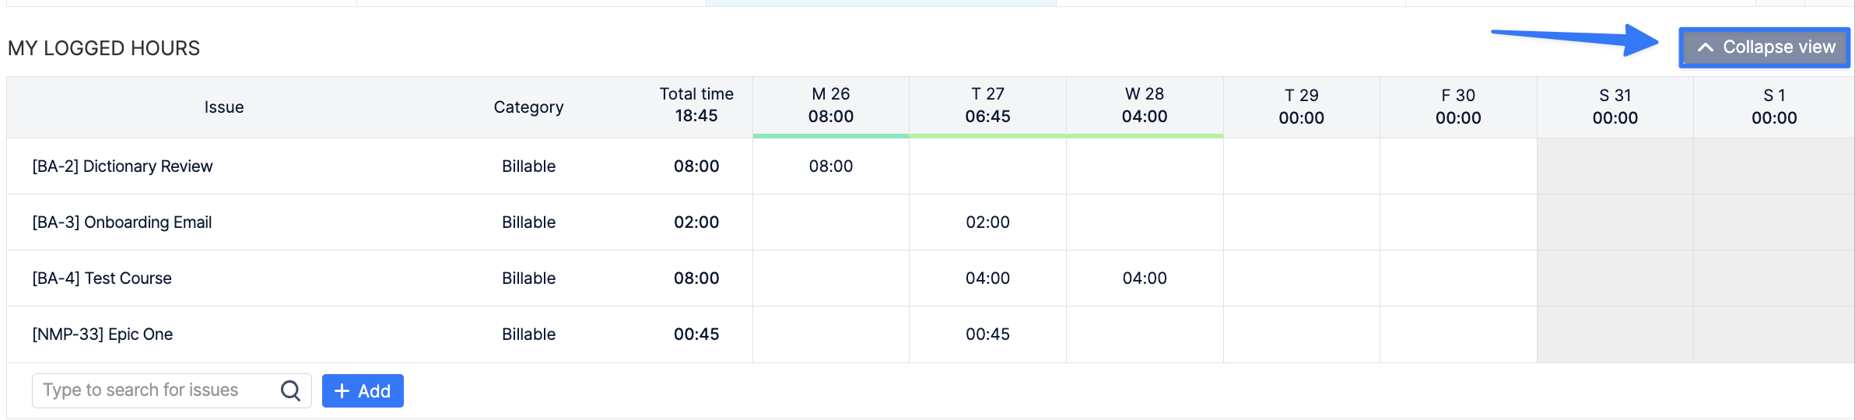This screenshot has height=420, width=1855.
Task: Open the BA-3 Onboarding Email issue
Action: tap(121, 222)
